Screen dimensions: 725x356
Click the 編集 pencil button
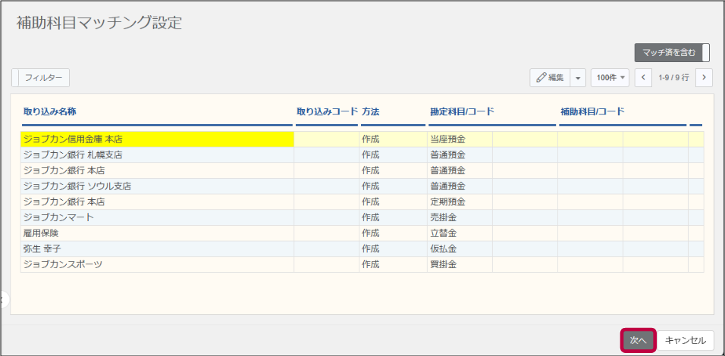(x=551, y=78)
